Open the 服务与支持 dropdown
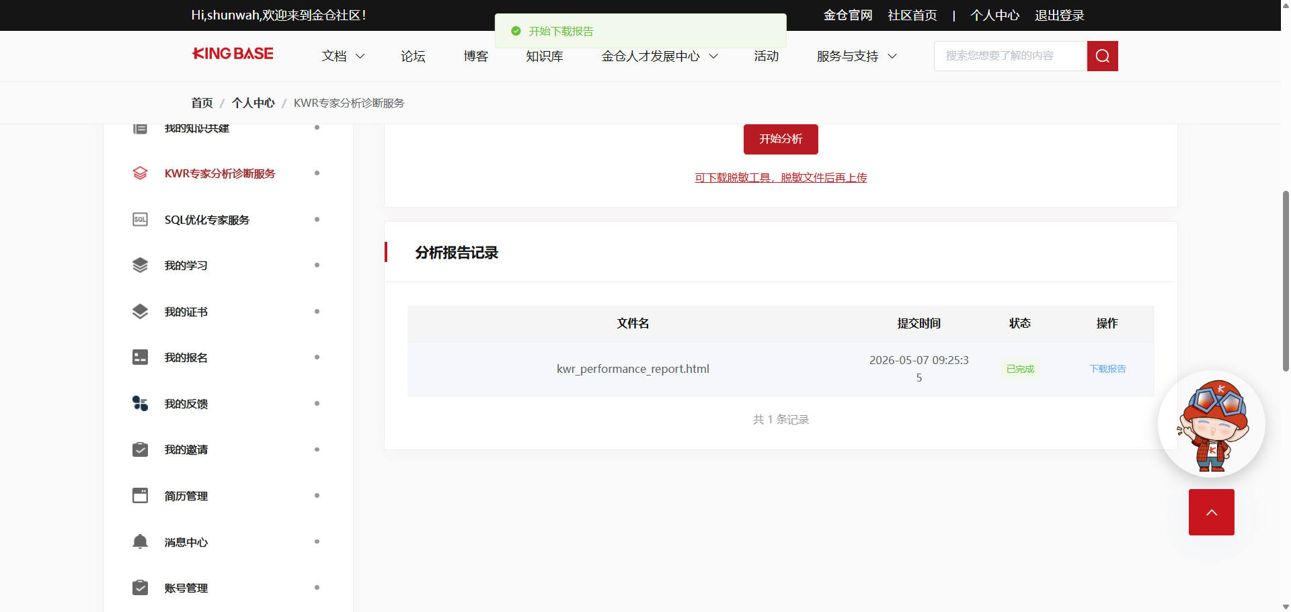 coord(857,56)
